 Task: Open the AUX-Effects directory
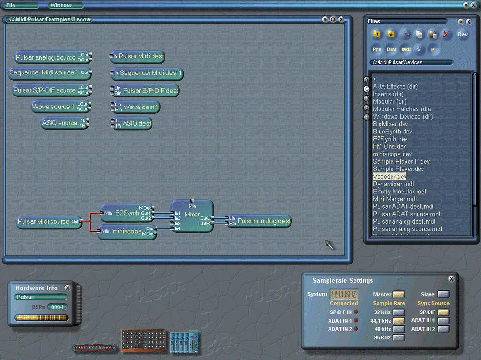point(395,86)
